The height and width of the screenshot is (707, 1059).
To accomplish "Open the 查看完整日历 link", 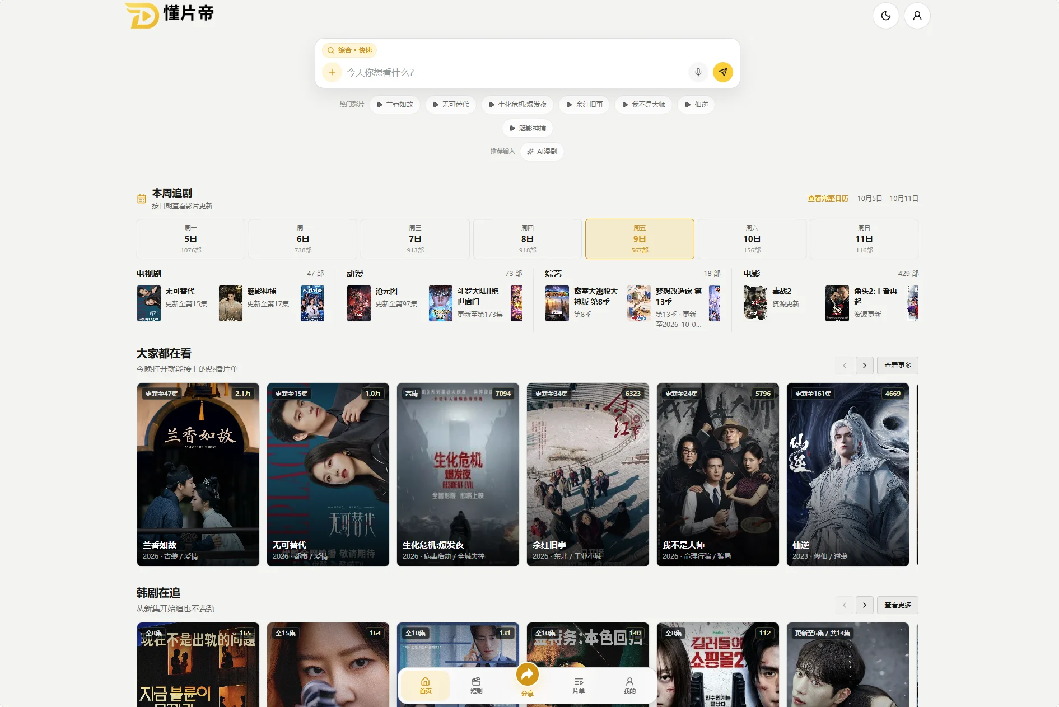I will (x=828, y=199).
